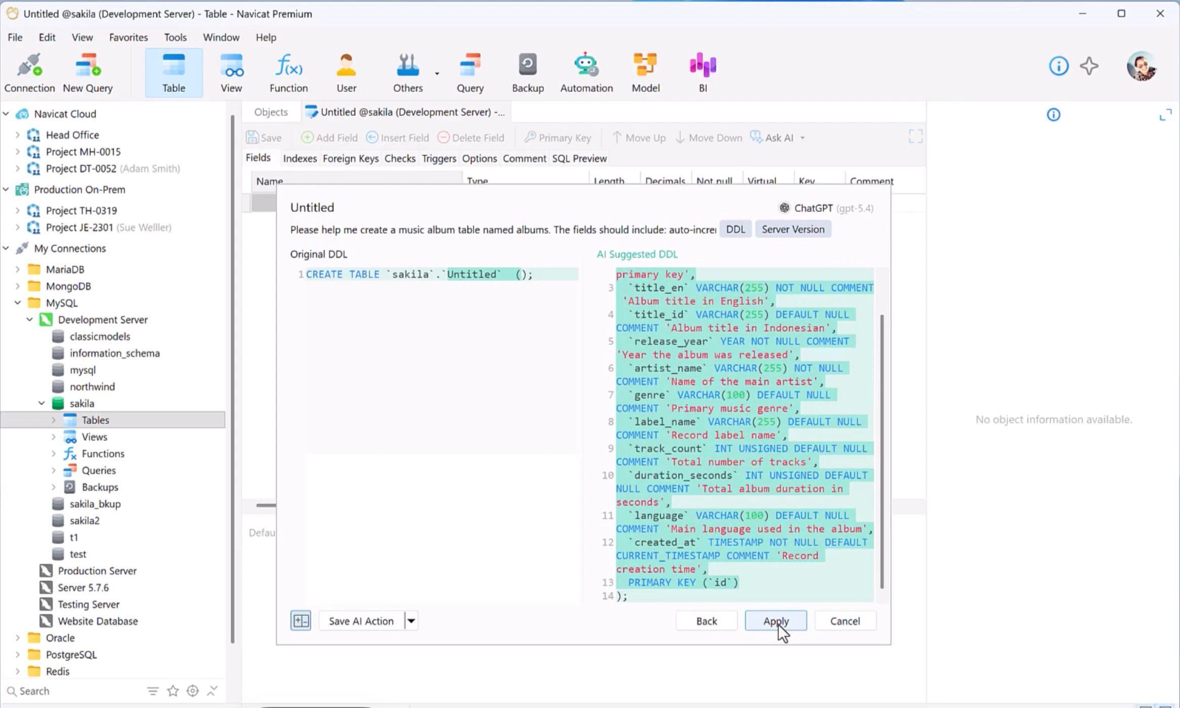Image resolution: width=1180 pixels, height=708 pixels.
Task: Expand the right information pane
Action: (x=1165, y=115)
